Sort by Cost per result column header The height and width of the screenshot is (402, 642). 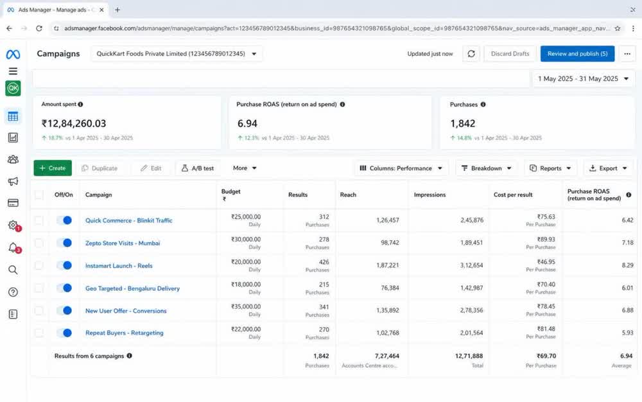[513, 195]
